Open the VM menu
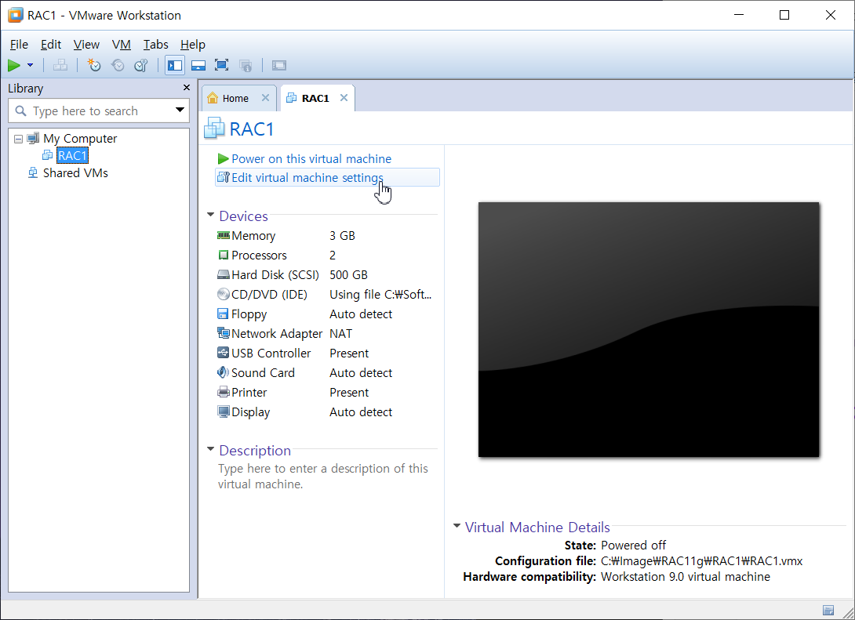 [121, 45]
